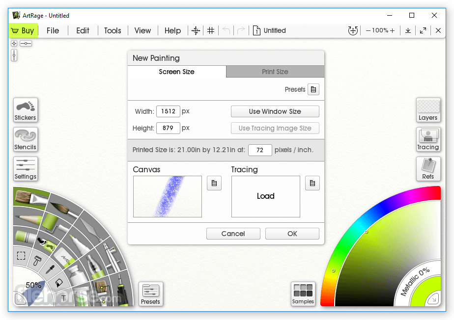454x320 pixels.
Task: Click Use Tracing Image Size button
Action: [275, 128]
